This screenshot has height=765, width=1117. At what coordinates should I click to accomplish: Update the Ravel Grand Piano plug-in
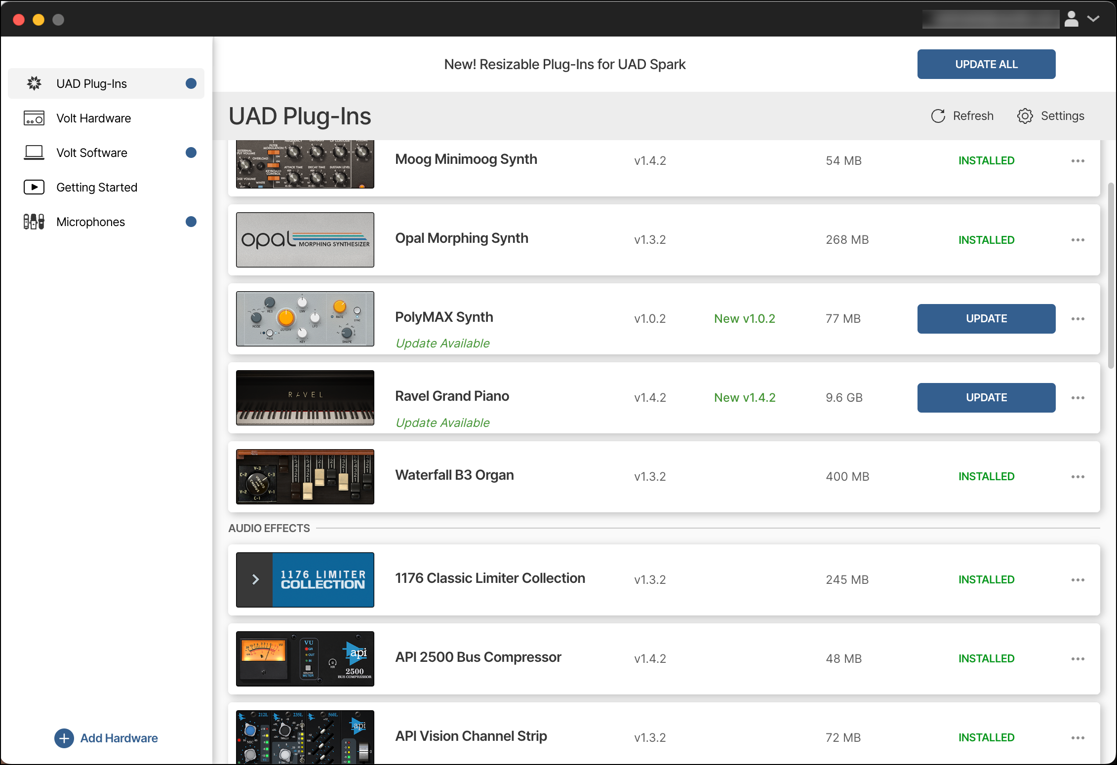[x=986, y=397]
